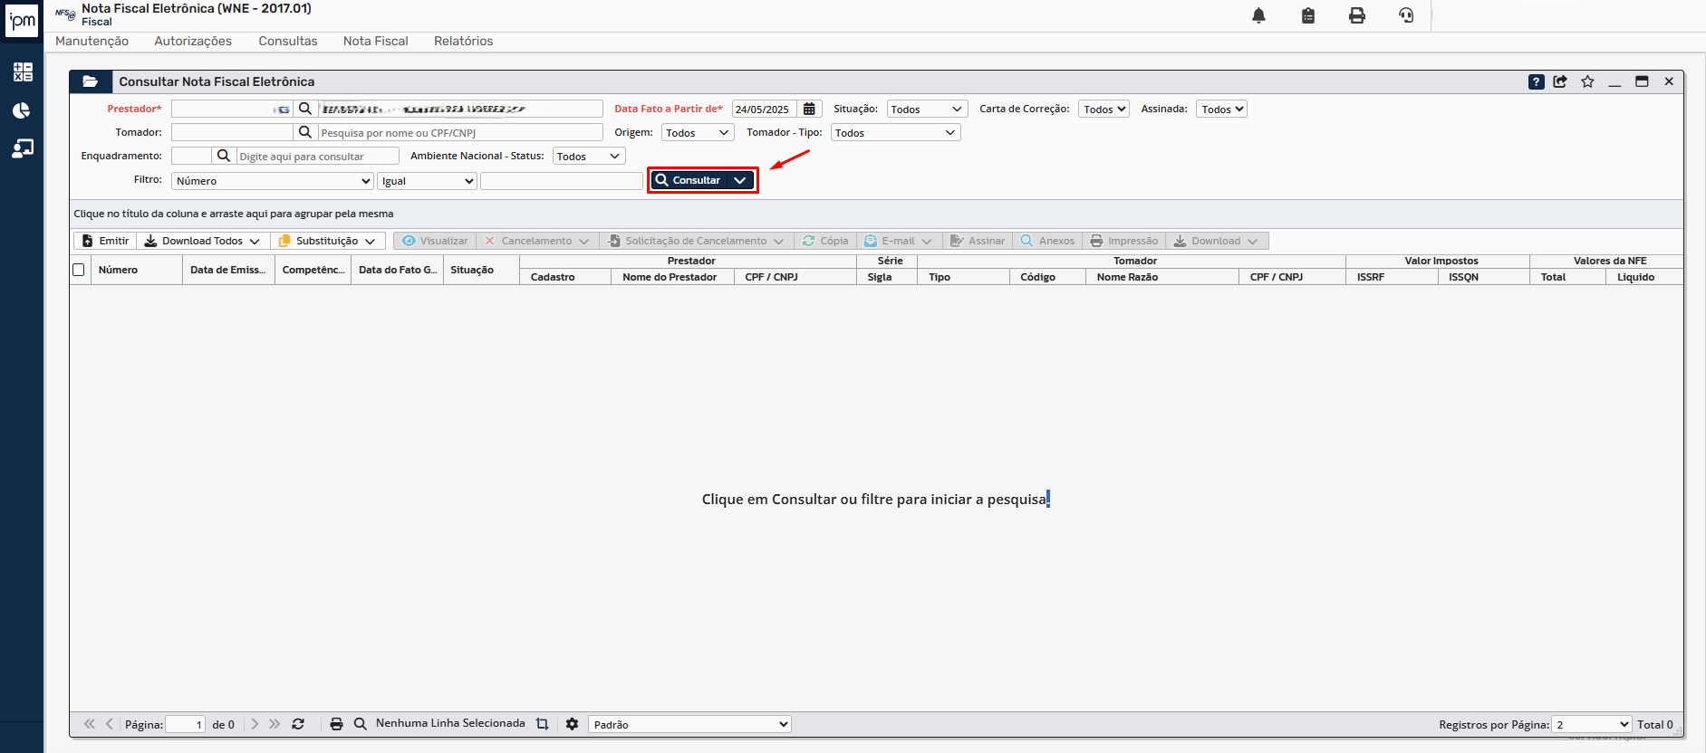Click the Visualizar button
The height and width of the screenshot is (753, 1706).
pyautogui.click(x=435, y=241)
